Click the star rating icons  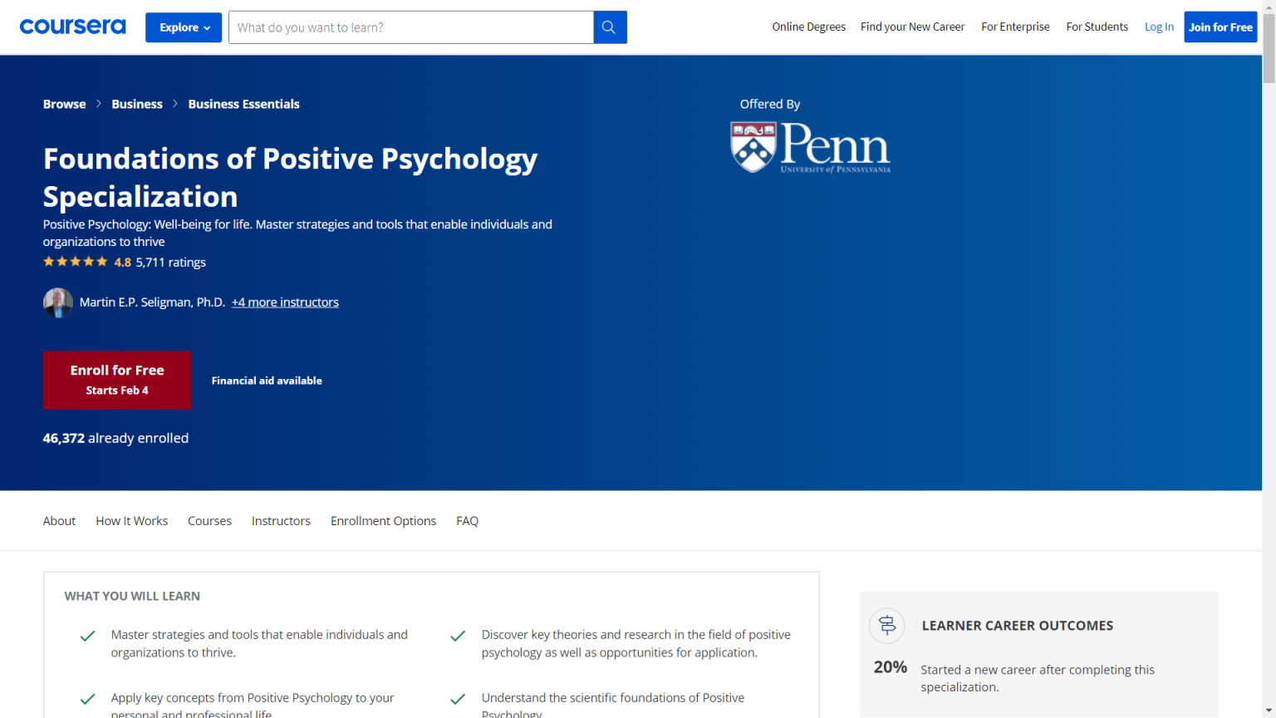tap(76, 262)
